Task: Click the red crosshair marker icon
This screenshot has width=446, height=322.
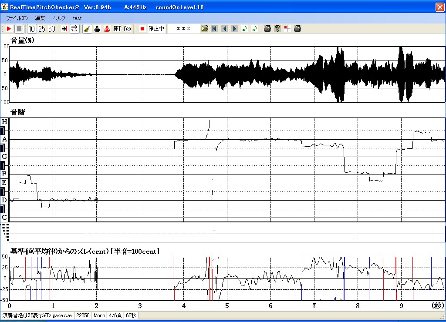Action: pos(287,29)
